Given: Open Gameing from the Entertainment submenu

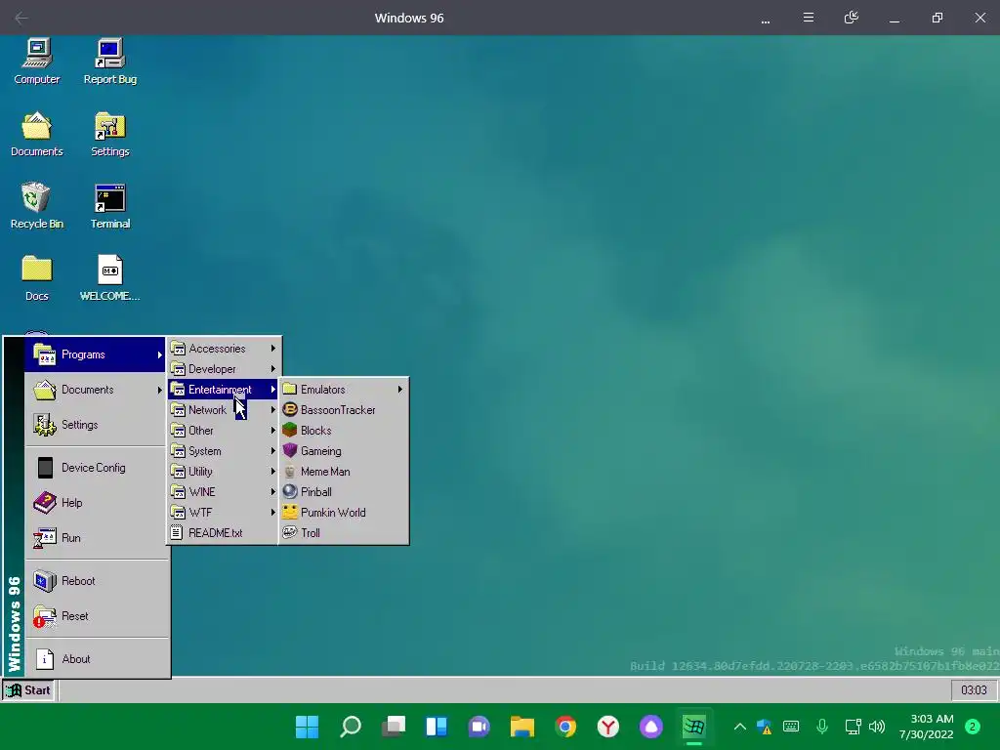Looking at the screenshot, I should tap(343, 451).
